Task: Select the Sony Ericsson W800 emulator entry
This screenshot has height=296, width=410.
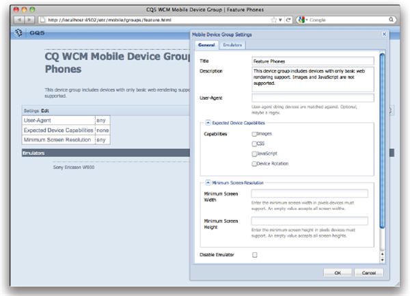Action: (x=74, y=167)
